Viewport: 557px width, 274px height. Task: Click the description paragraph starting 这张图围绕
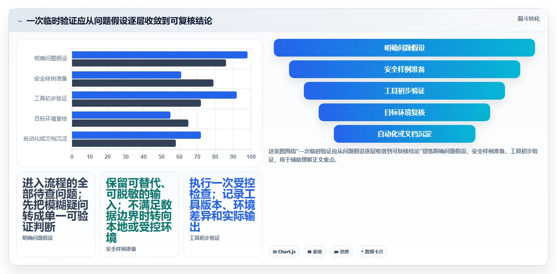point(403,155)
